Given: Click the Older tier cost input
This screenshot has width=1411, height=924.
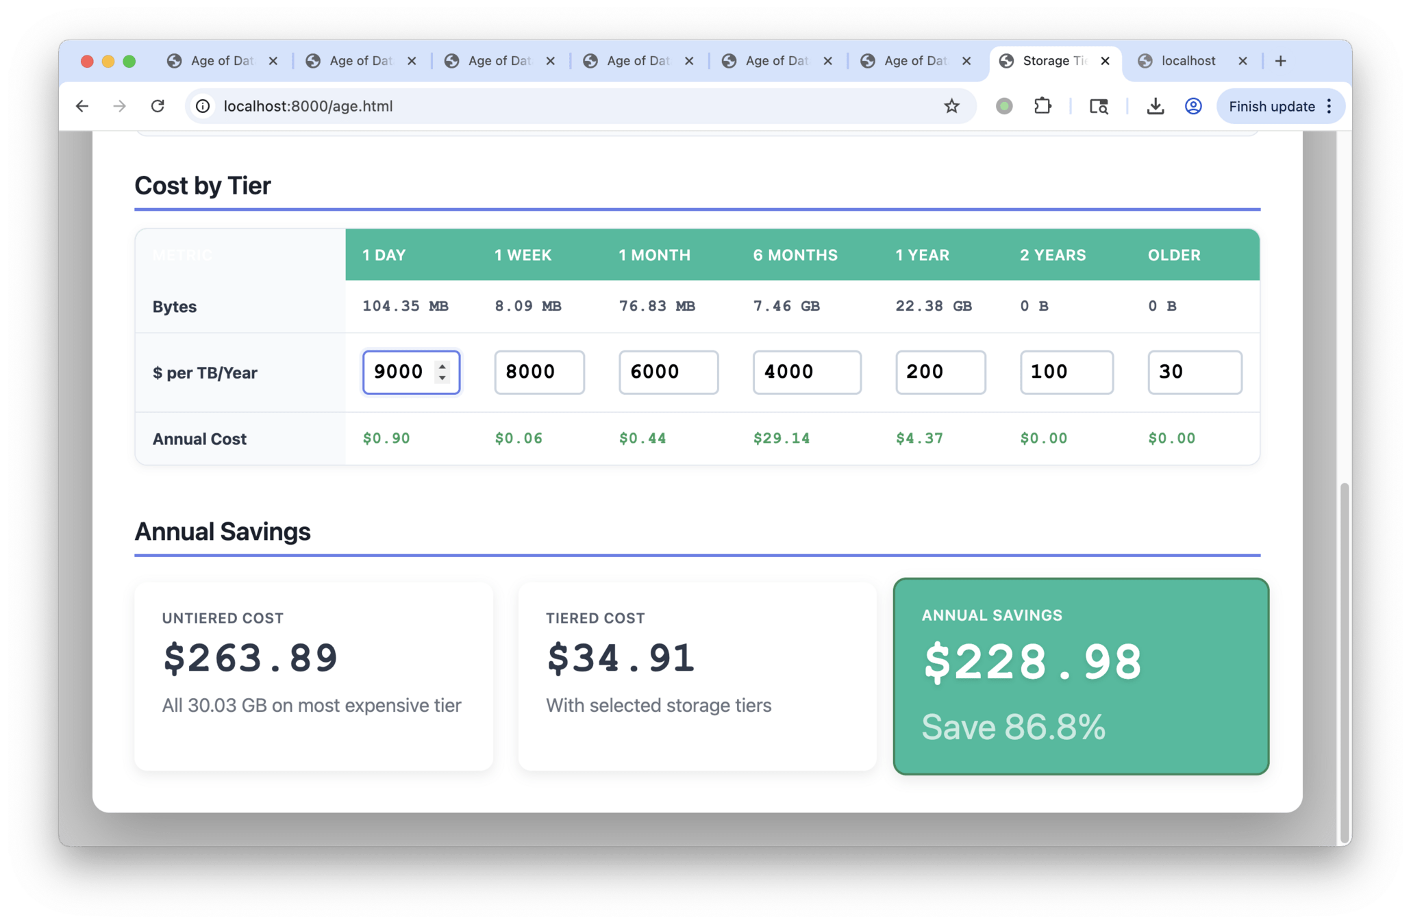Looking at the screenshot, I should pos(1194,372).
